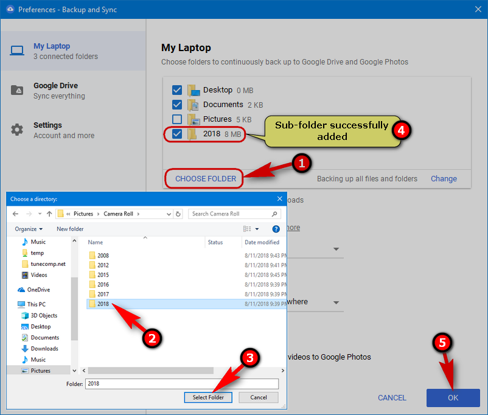Viewport: 488px width, 415px height.
Task: Expand the address bar history dropdown
Action: (x=169, y=214)
